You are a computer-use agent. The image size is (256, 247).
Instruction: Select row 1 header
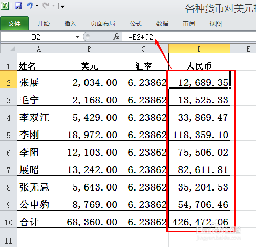tap(9, 62)
